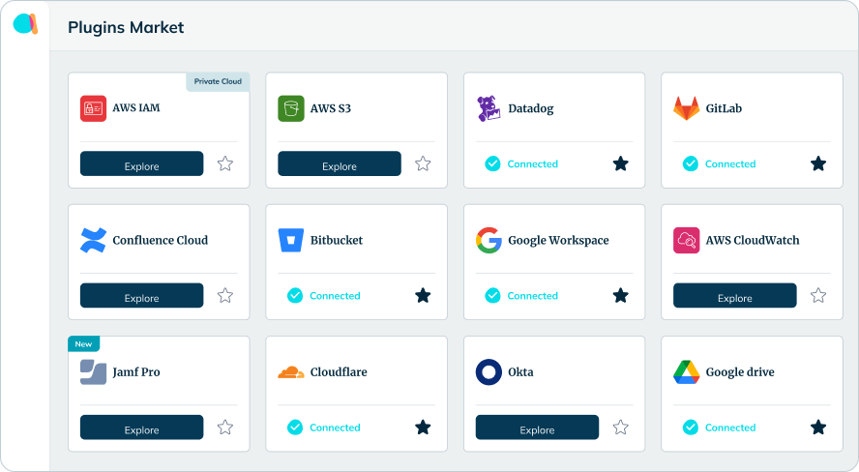Click the Plugins Market heading

[126, 27]
